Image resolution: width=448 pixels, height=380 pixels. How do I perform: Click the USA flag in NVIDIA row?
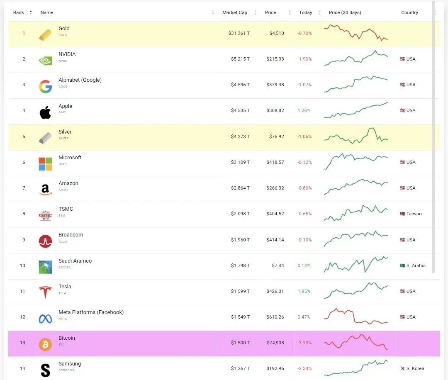(402, 59)
